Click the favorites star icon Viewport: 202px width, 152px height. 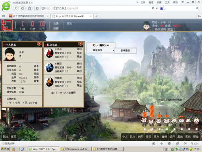(x=30, y=8)
